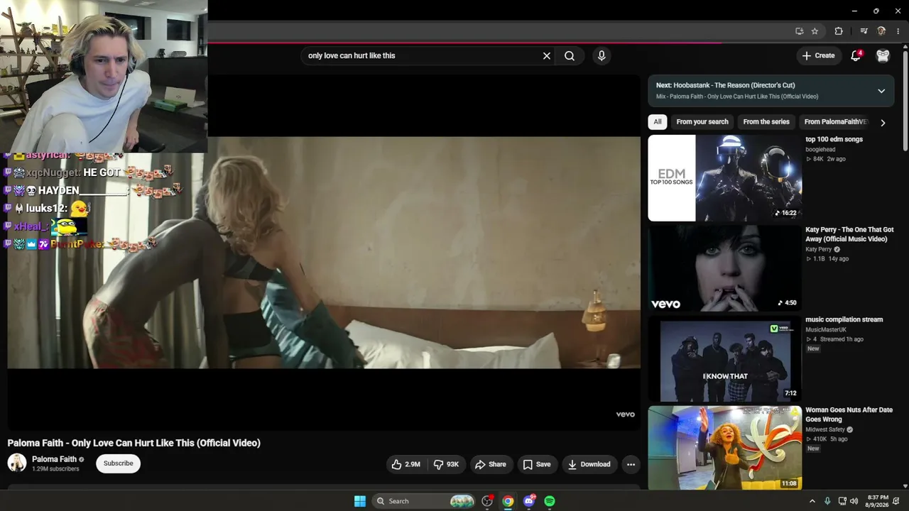The height and width of the screenshot is (511, 909).
Task: Open the YouTube account avatar menu
Action: (x=883, y=55)
